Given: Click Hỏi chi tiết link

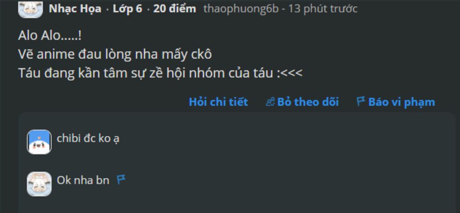Looking at the screenshot, I should pyautogui.click(x=218, y=102).
